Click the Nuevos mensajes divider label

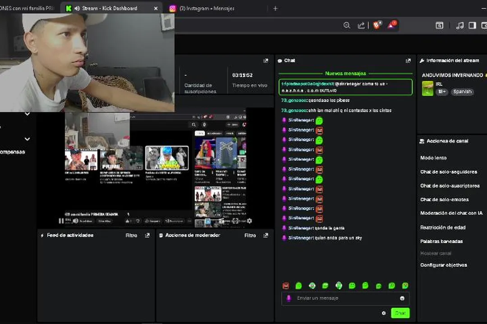[x=345, y=73]
